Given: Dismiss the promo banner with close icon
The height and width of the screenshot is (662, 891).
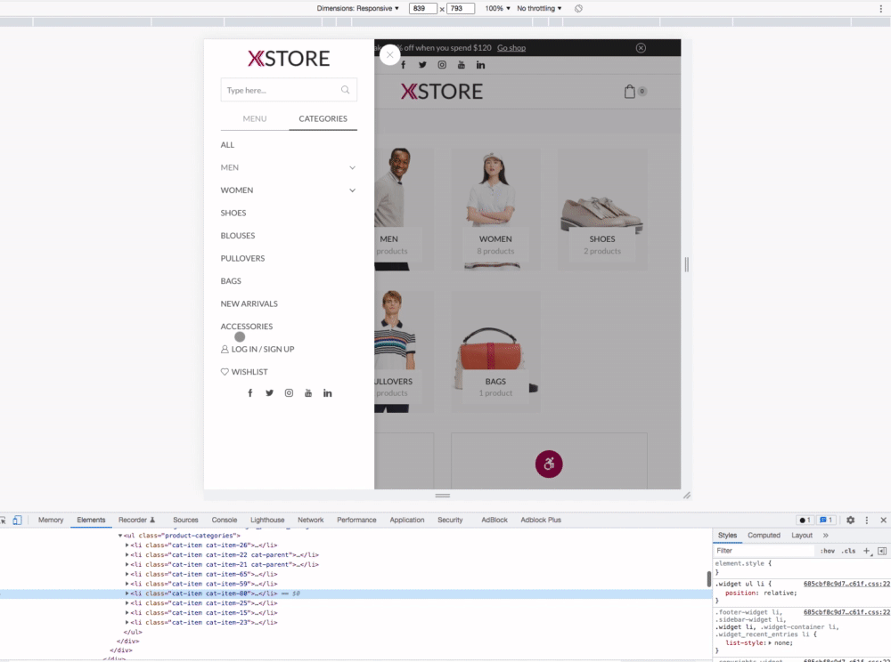Looking at the screenshot, I should pos(641,48).
